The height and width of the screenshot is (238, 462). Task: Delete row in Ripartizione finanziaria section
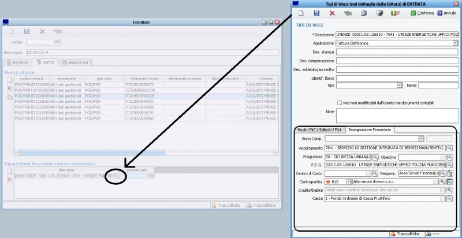(x=9, y=180)
